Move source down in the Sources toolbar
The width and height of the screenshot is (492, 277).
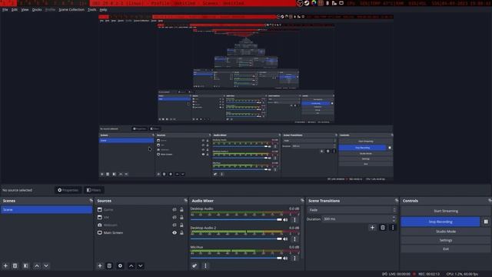click(x=141, y=265)
